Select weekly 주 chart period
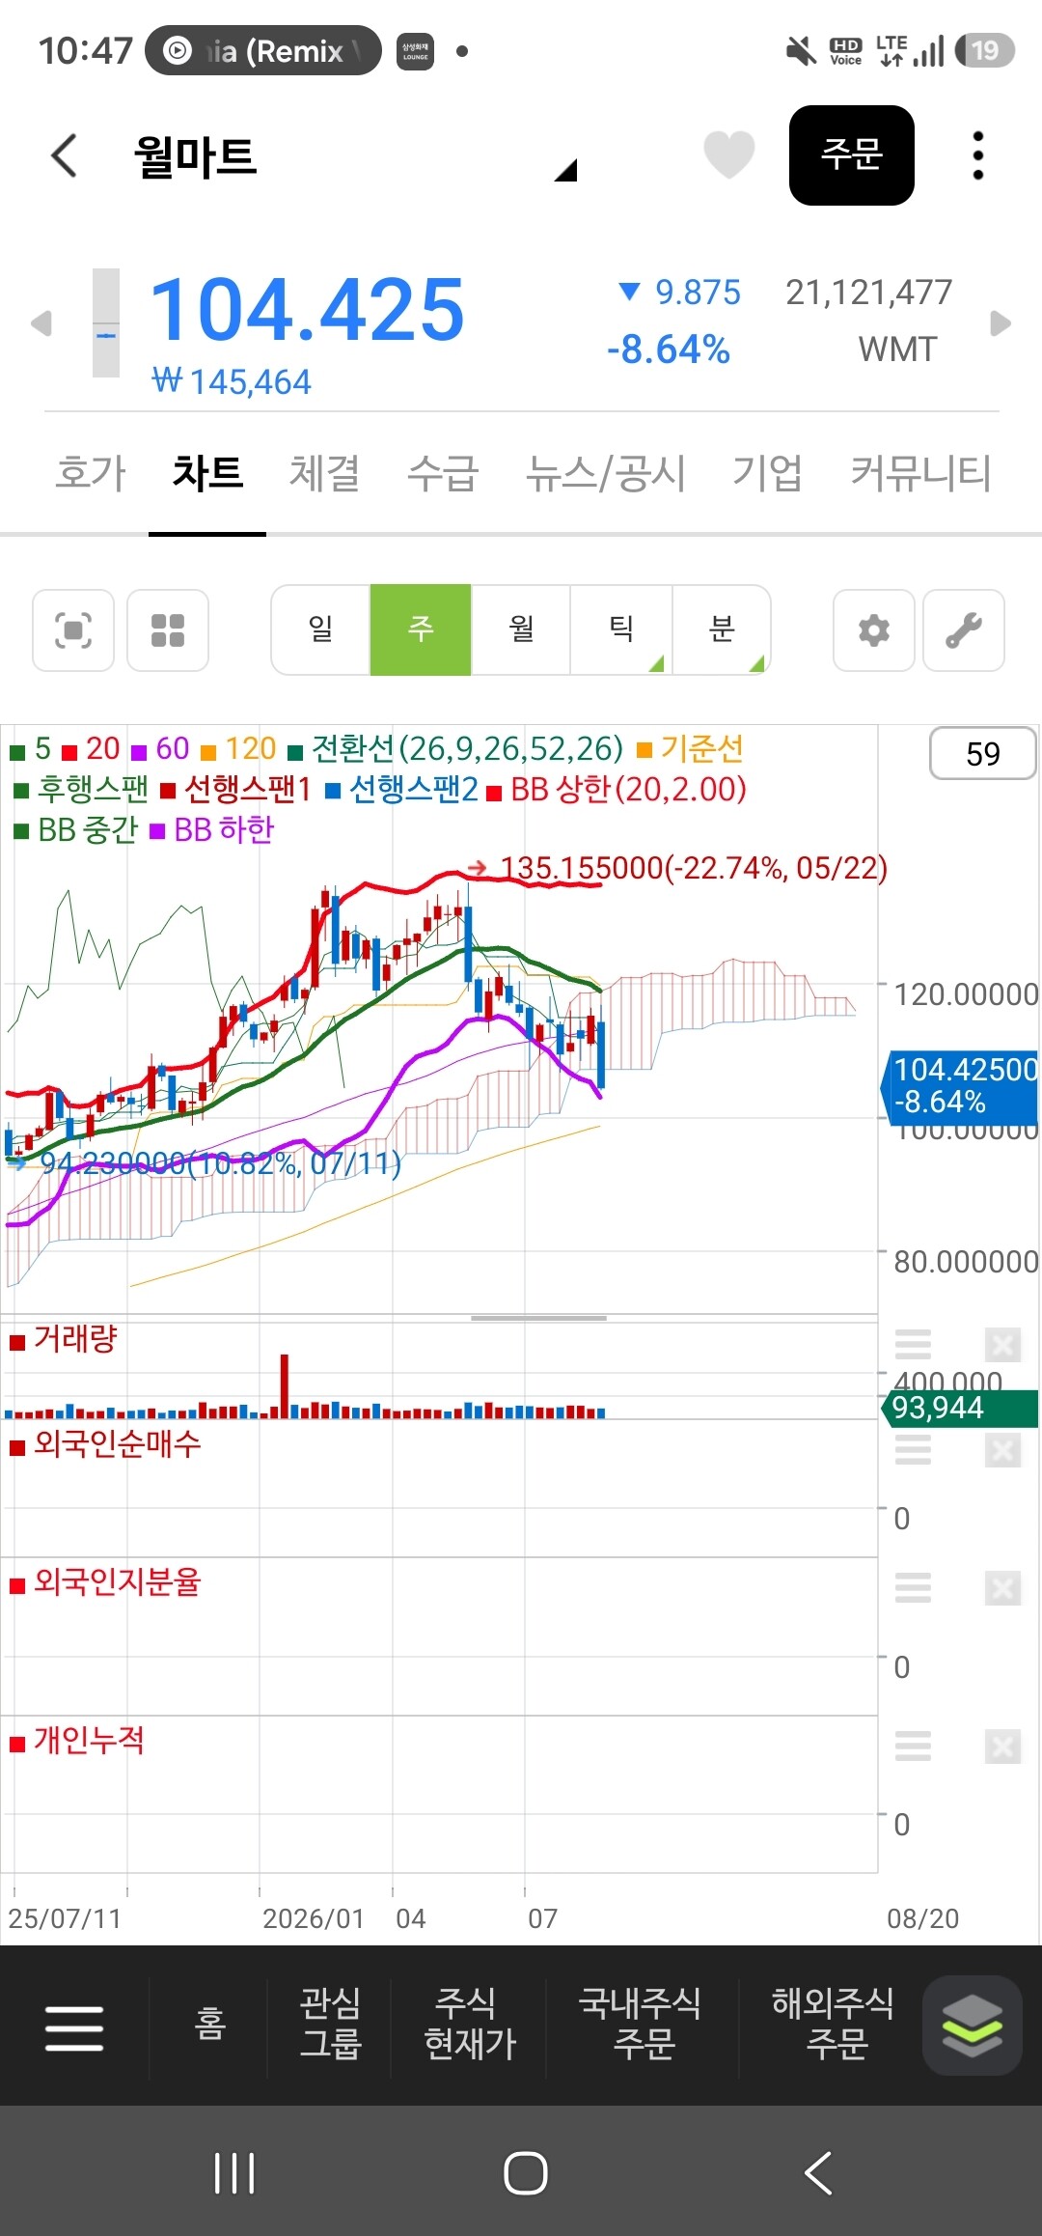 (x=421, y=629)
